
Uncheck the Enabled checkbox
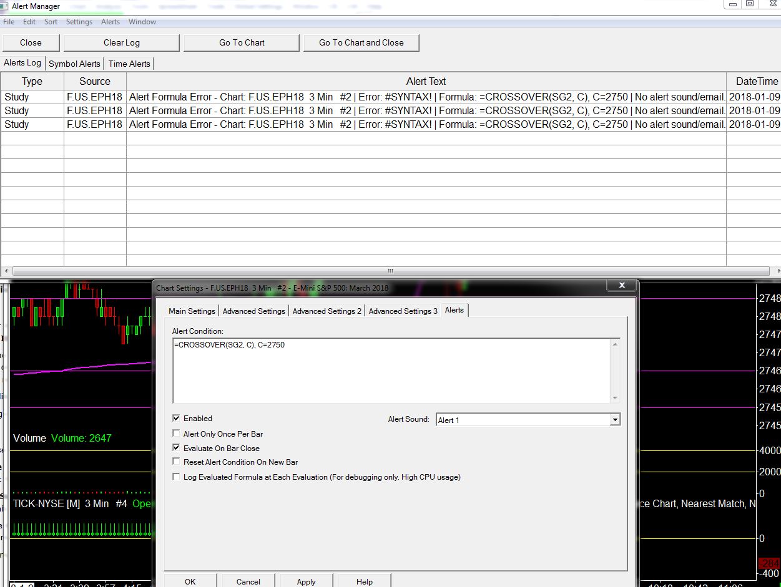pyautogui.click(x=177, y=419)
